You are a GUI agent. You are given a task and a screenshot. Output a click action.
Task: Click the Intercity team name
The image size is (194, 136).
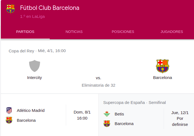pyautogui.click(x=34, y=78)
